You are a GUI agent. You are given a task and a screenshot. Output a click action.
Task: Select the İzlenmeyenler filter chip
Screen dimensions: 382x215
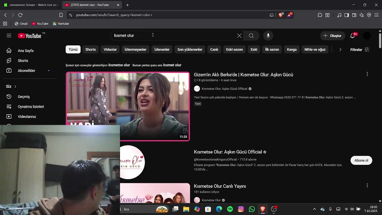[135, 50]
